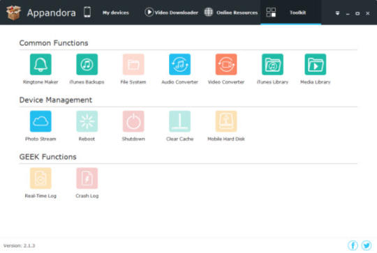The height and width of the screenshot is (253, 377).
Task: Switch to Video Downloader tab
Action: coord(176,13)
